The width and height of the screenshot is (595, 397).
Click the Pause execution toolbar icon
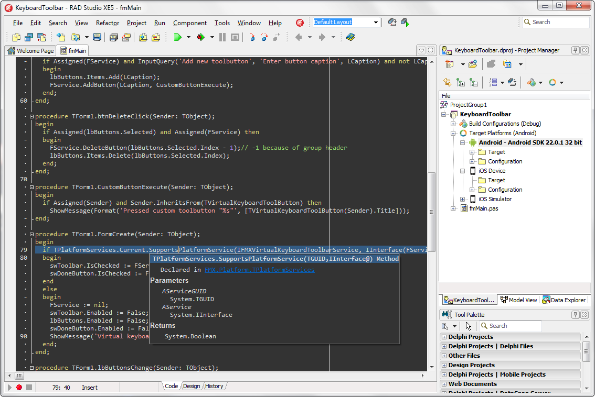coord(222,37)
